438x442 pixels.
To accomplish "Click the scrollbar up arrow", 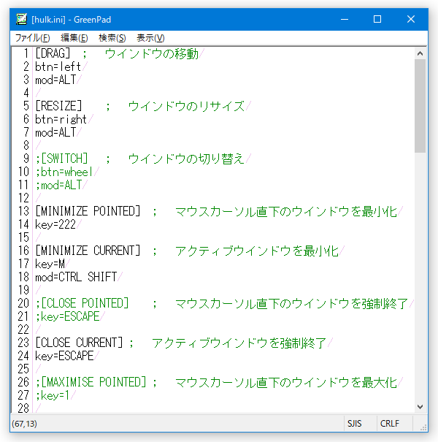I will tap(420, 53).
